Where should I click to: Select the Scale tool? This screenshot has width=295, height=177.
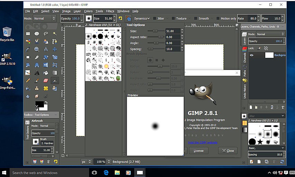pos(55,57)
